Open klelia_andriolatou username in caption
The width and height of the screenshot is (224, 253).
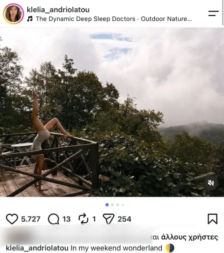pyautogui.click(x=37, y=248)
